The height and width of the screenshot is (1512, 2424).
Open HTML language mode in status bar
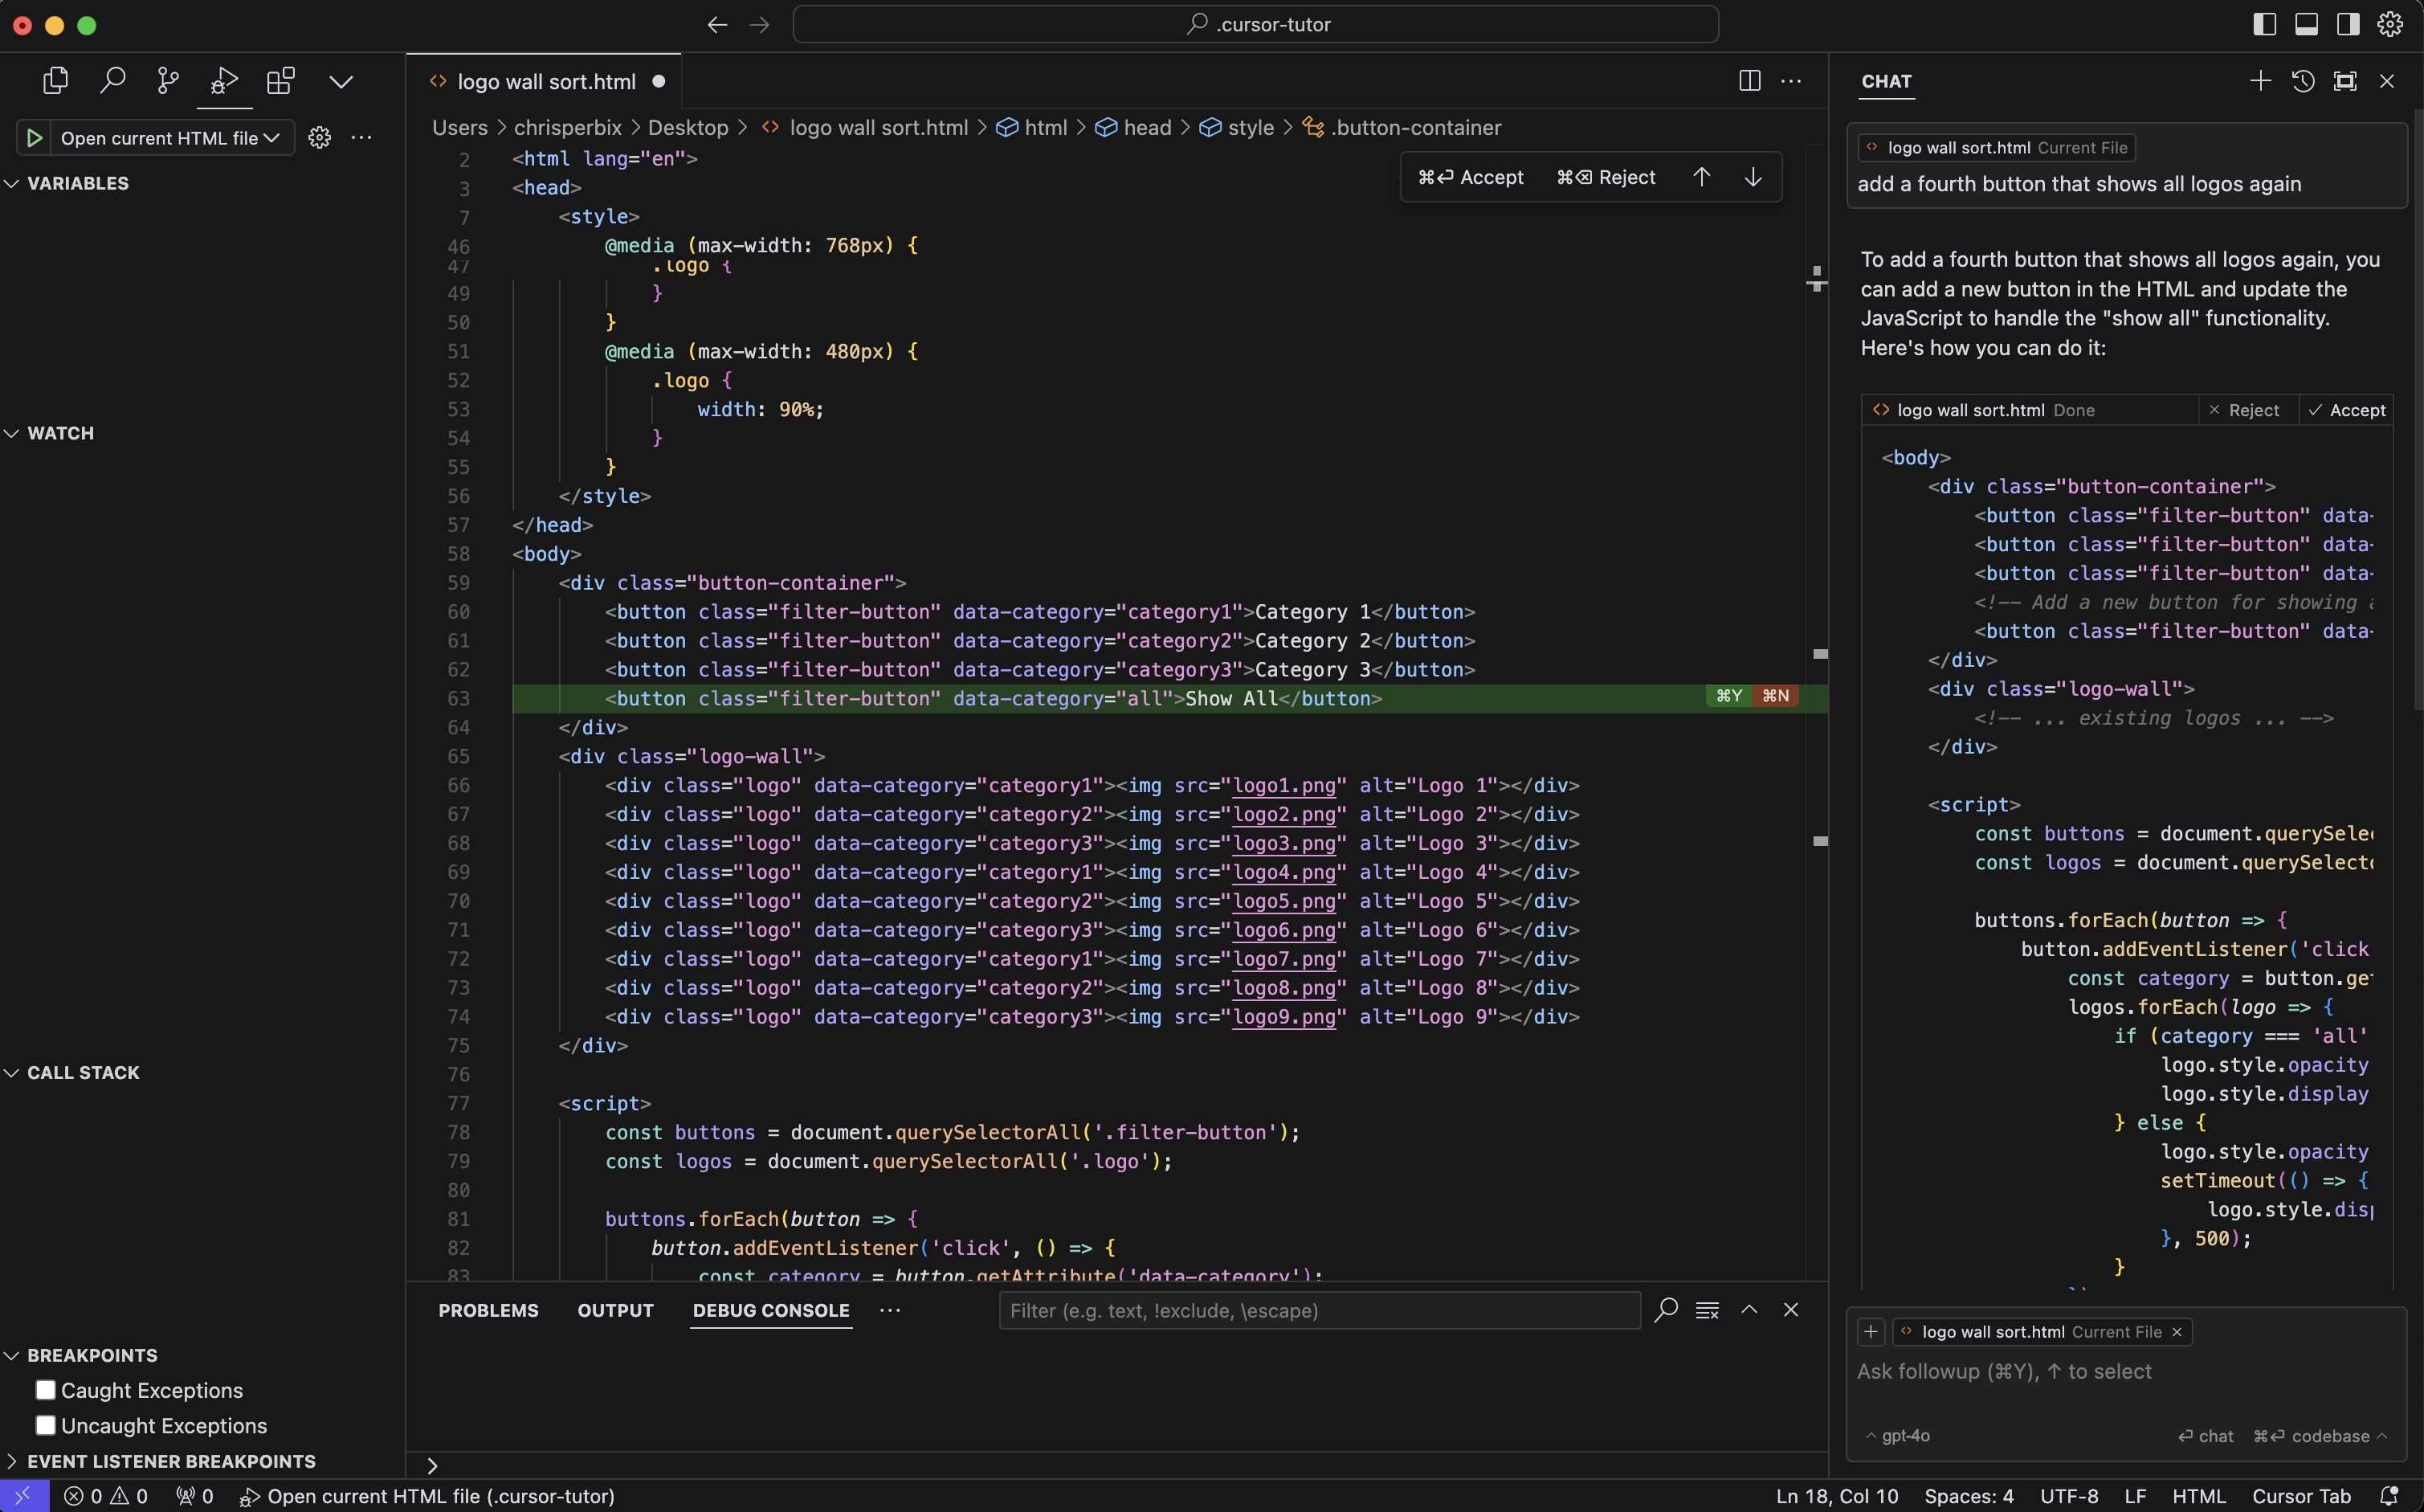[x=2198, y=1496]
